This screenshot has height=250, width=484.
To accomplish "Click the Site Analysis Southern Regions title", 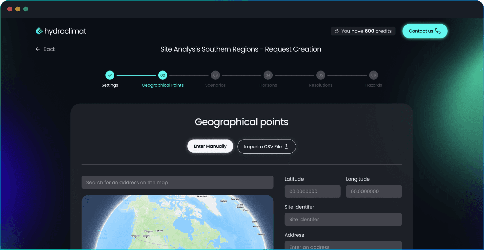I will click(241, 49).
